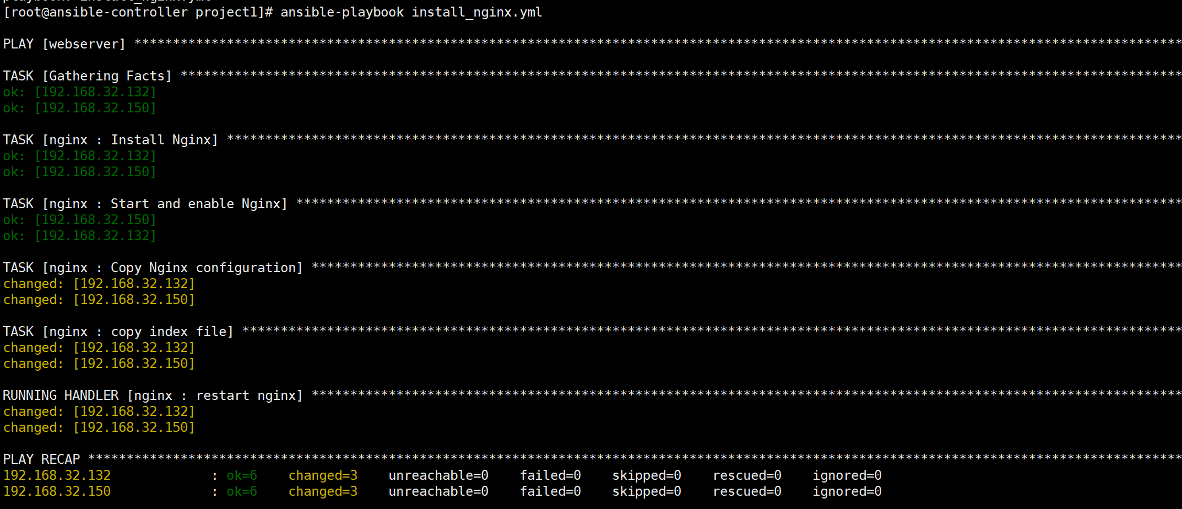Click changed line for 192.168.32.132 under copy index file
Screen dimensions: 1182x509
[x=99, y=348]
